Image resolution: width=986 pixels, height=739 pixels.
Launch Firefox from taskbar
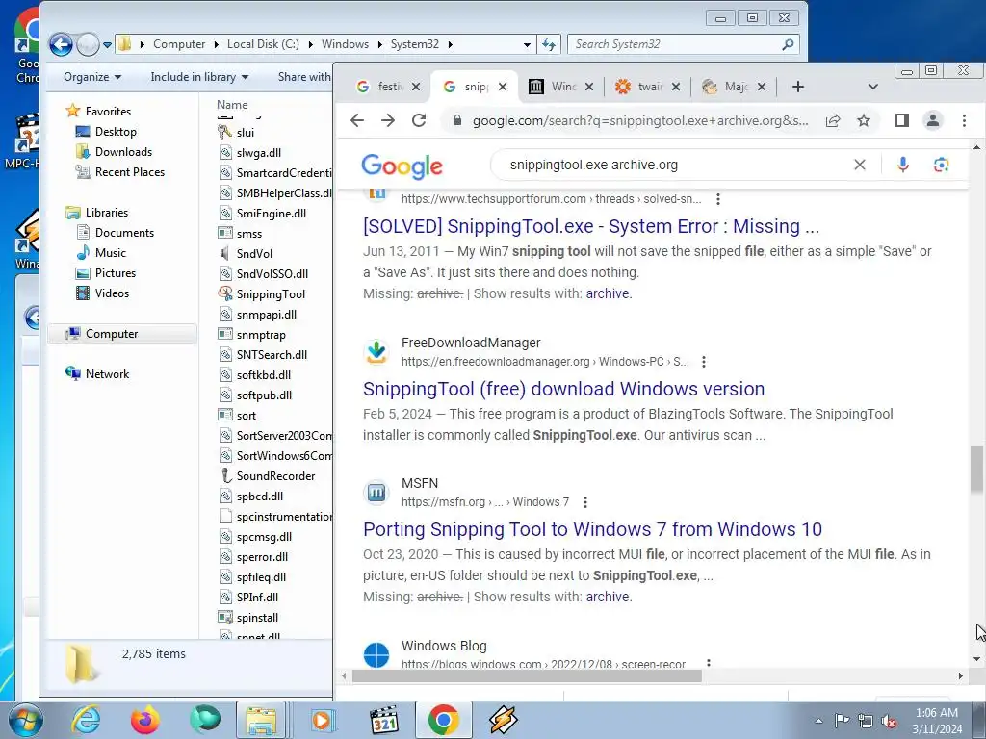pos(145,720)
